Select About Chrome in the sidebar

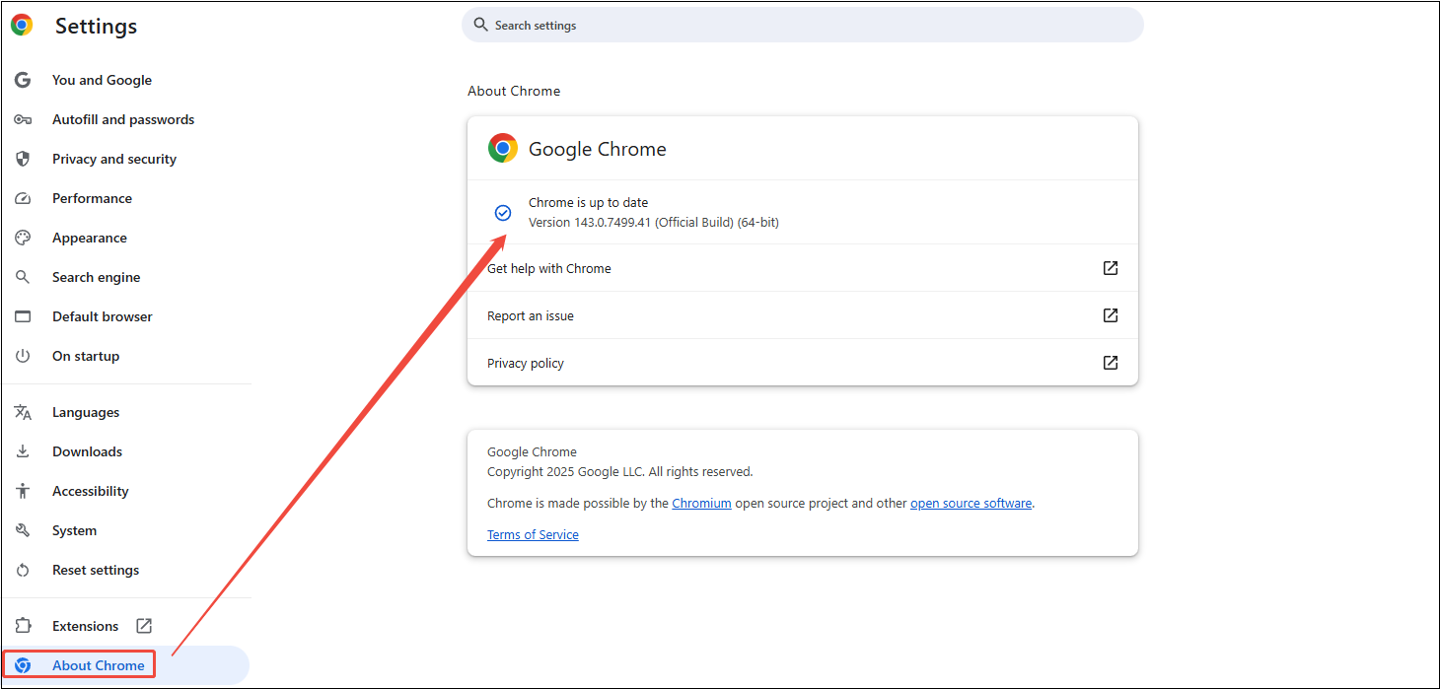coord(89,665)
